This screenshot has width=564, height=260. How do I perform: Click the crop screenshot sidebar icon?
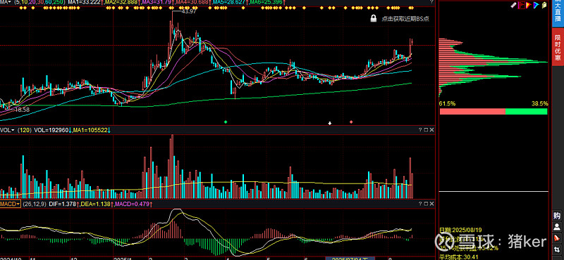tap(557, 249)
